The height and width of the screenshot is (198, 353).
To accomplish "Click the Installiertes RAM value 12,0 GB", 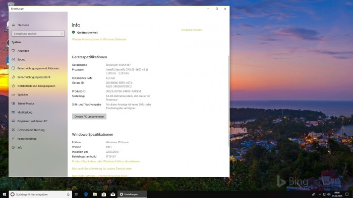I will pos(110,78).
